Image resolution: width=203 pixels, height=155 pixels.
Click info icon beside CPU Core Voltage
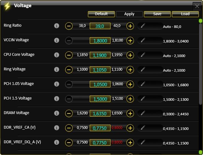[x=57, y=55]
